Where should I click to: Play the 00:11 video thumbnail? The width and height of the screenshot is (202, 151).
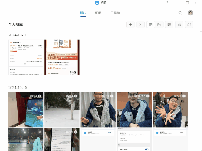click(98, 110)
